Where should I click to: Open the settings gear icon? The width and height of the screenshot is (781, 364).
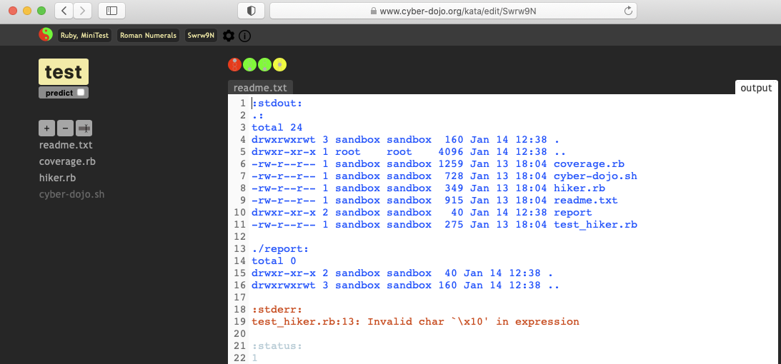tap(229, 36)
